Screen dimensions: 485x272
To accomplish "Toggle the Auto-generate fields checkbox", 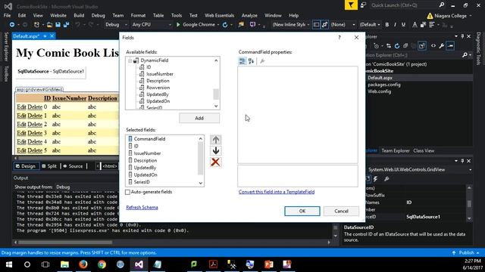I will (x=127, y=192).
